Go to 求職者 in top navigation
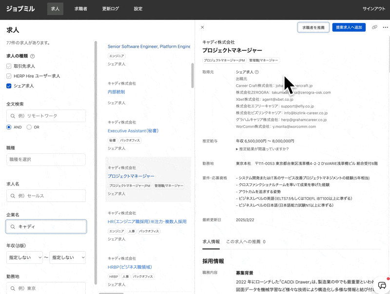This screenshot has height=294, width=390. click(81, 9)
